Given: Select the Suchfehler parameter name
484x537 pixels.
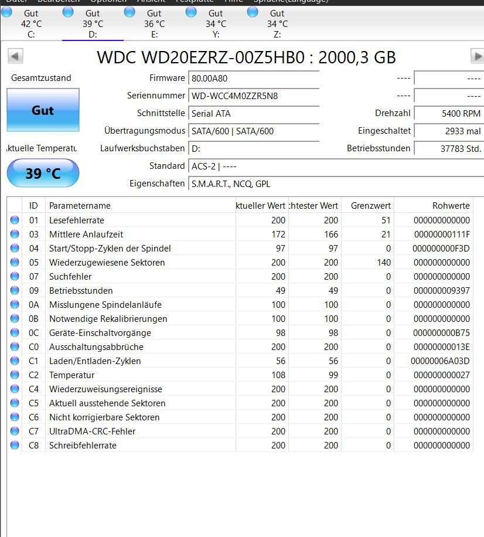Looking at the screenshot, I should tap(70, 276).
